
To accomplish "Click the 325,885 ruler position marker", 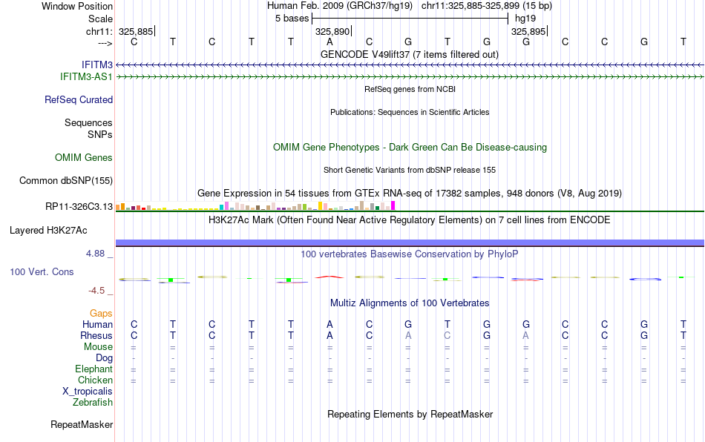I will pyautogui.click(x=137, y=31).
